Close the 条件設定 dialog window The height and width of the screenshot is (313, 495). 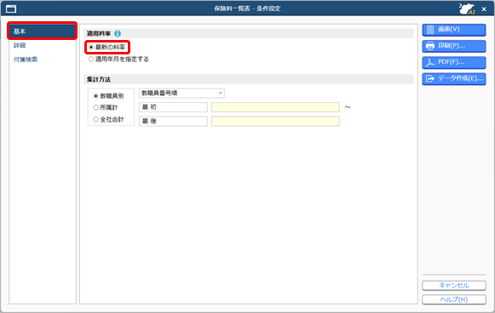pyautogui.click(x=484, y=9)
